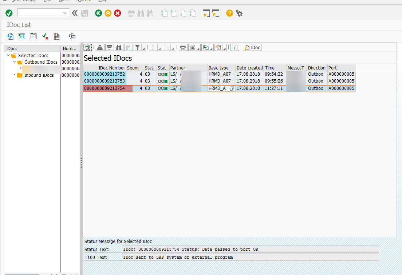Refresh the IDoc list

pos(10,36)
